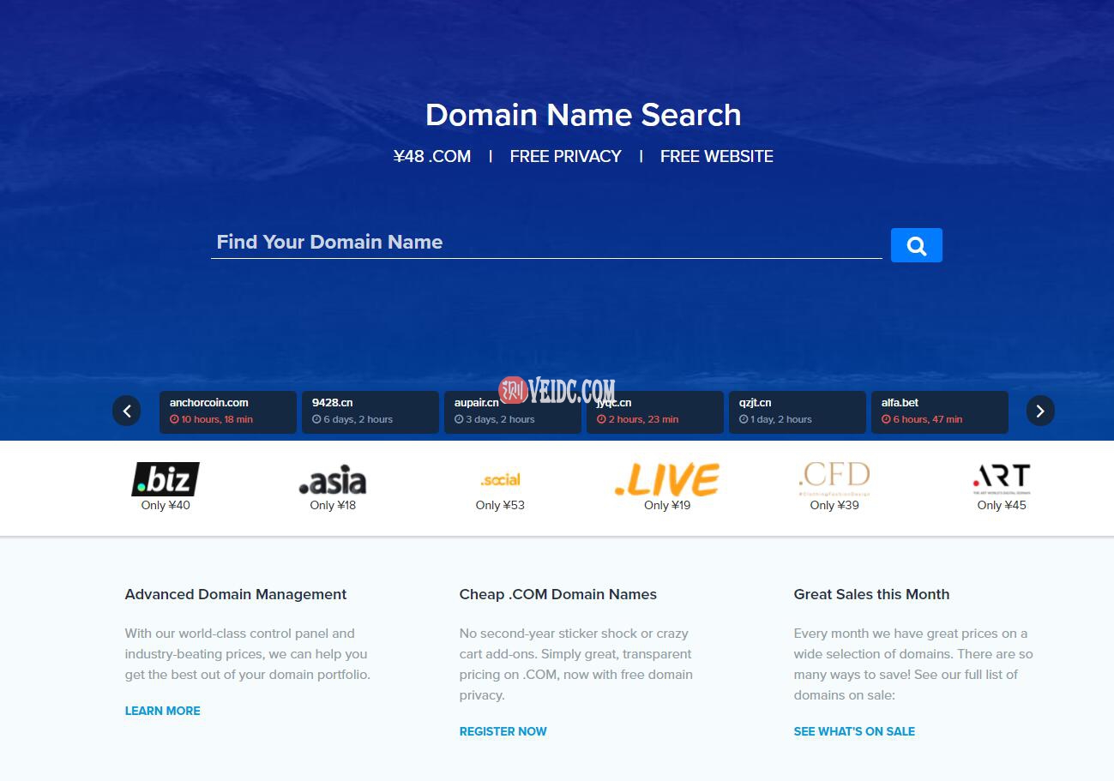Open the 9428.cn auction card

pyautogui.click(x=370, y=412)
